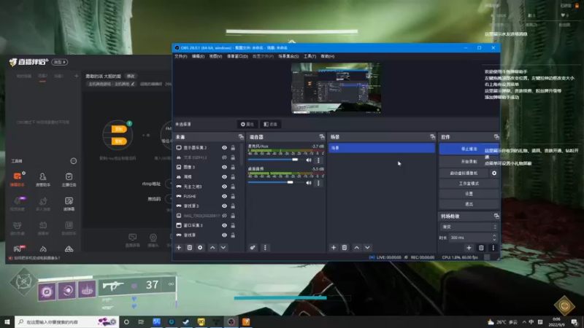Image resolution: width=584 pixels, height=328 pixels.
Task: Add a new scene in the Scenes panel
Action: (334, 247)
